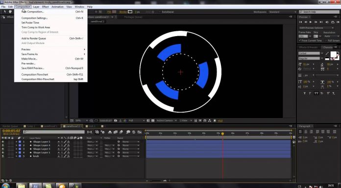Hide Shape Layer 4 visibility eye
This screenshot has width=341, height=188.
(x=3, y=146)
